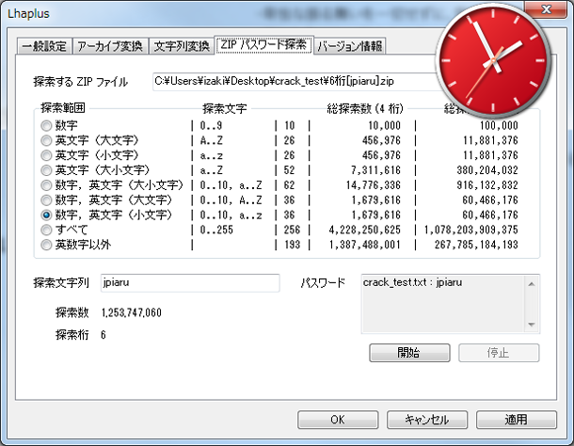Open the バージョン情報 tab

click(350, 46)
